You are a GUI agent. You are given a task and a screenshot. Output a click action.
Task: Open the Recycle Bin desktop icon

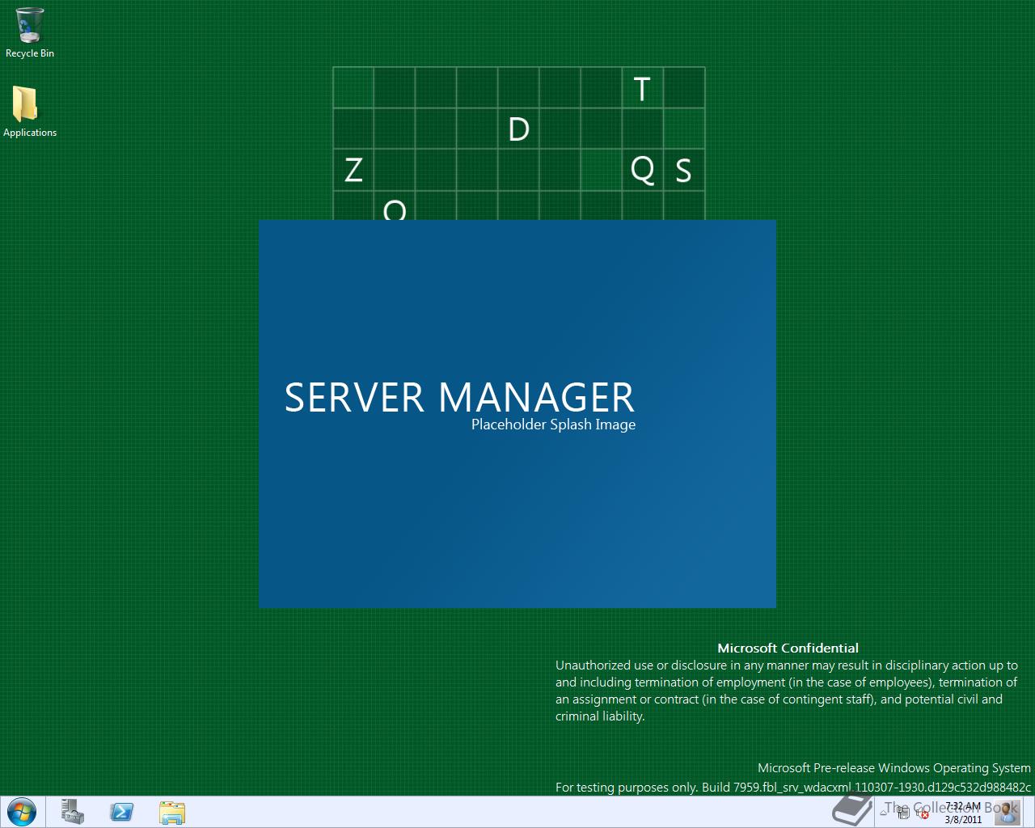point(30,32)
